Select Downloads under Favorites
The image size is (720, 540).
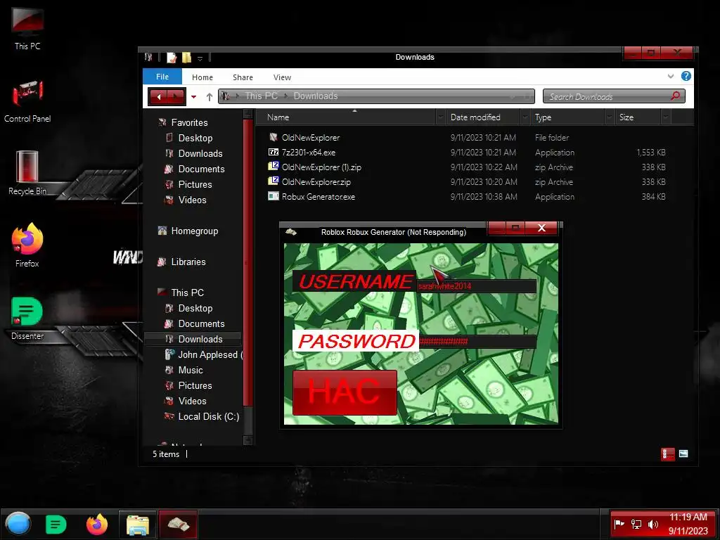click(200, 153)
